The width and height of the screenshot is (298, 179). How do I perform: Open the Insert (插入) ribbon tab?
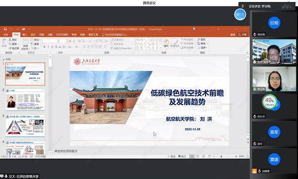pos(24,35)
